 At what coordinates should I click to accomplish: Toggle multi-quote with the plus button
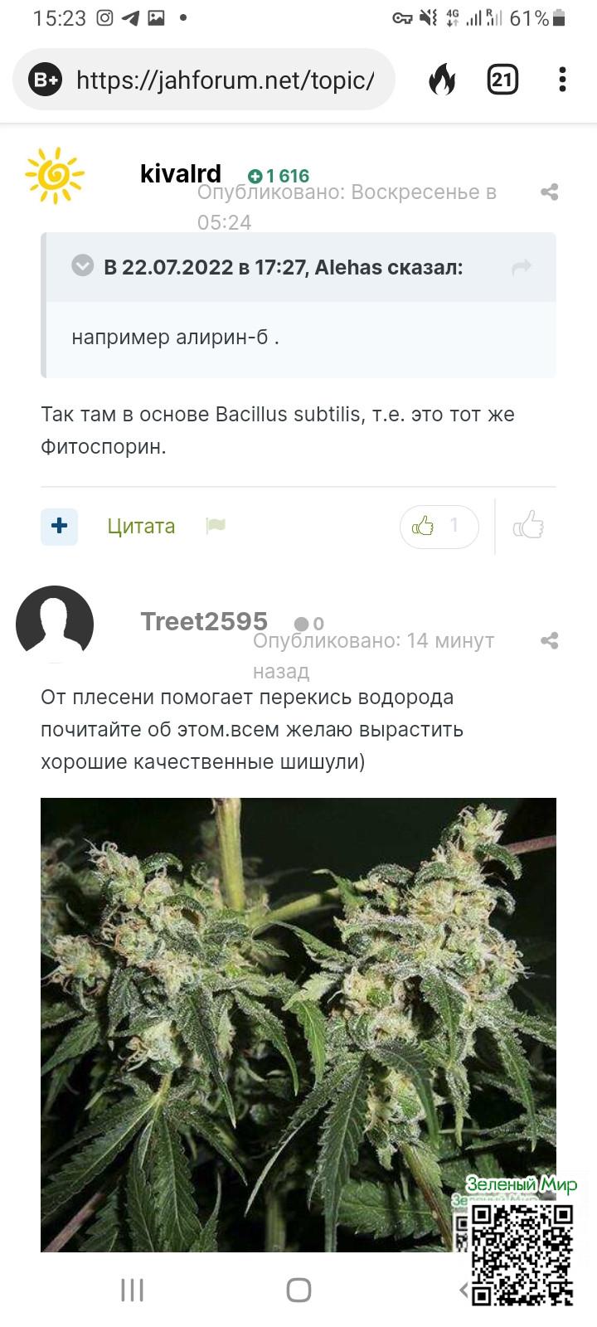pos(59,526)
